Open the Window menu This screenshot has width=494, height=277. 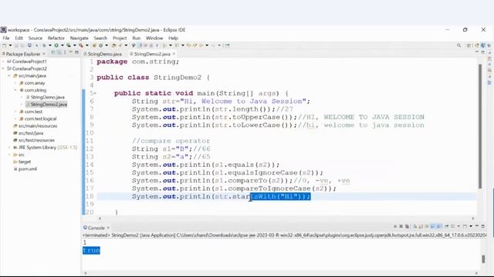tap(154, 38)
